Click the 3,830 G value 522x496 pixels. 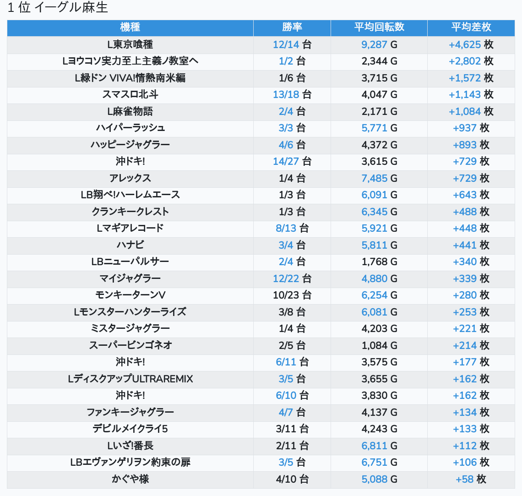(379, 396)
